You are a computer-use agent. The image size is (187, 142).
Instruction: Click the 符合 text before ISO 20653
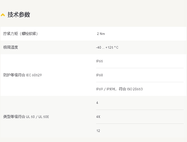123,89
